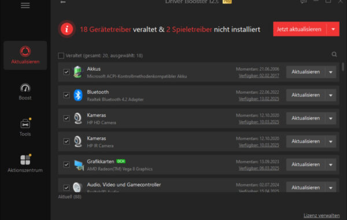Click the HP IR Camera webcam icon
This screenshot has height=220, width=347.
pyautogui.click(x=77, y=141)
